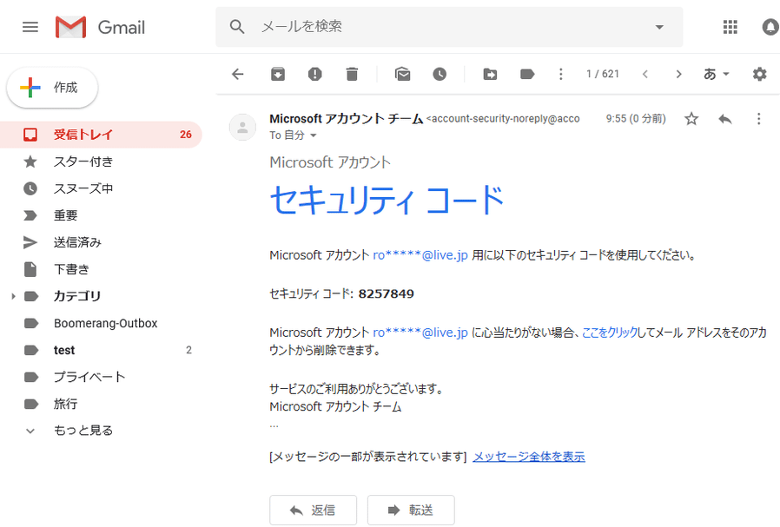Click message counter 1 / 621
Viewport: 780px width, 527px height.
tap(603, 74)
